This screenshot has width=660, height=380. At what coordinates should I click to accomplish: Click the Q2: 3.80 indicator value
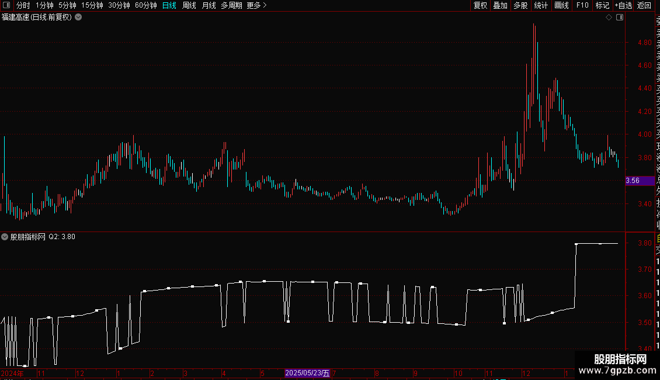point(62,237)
